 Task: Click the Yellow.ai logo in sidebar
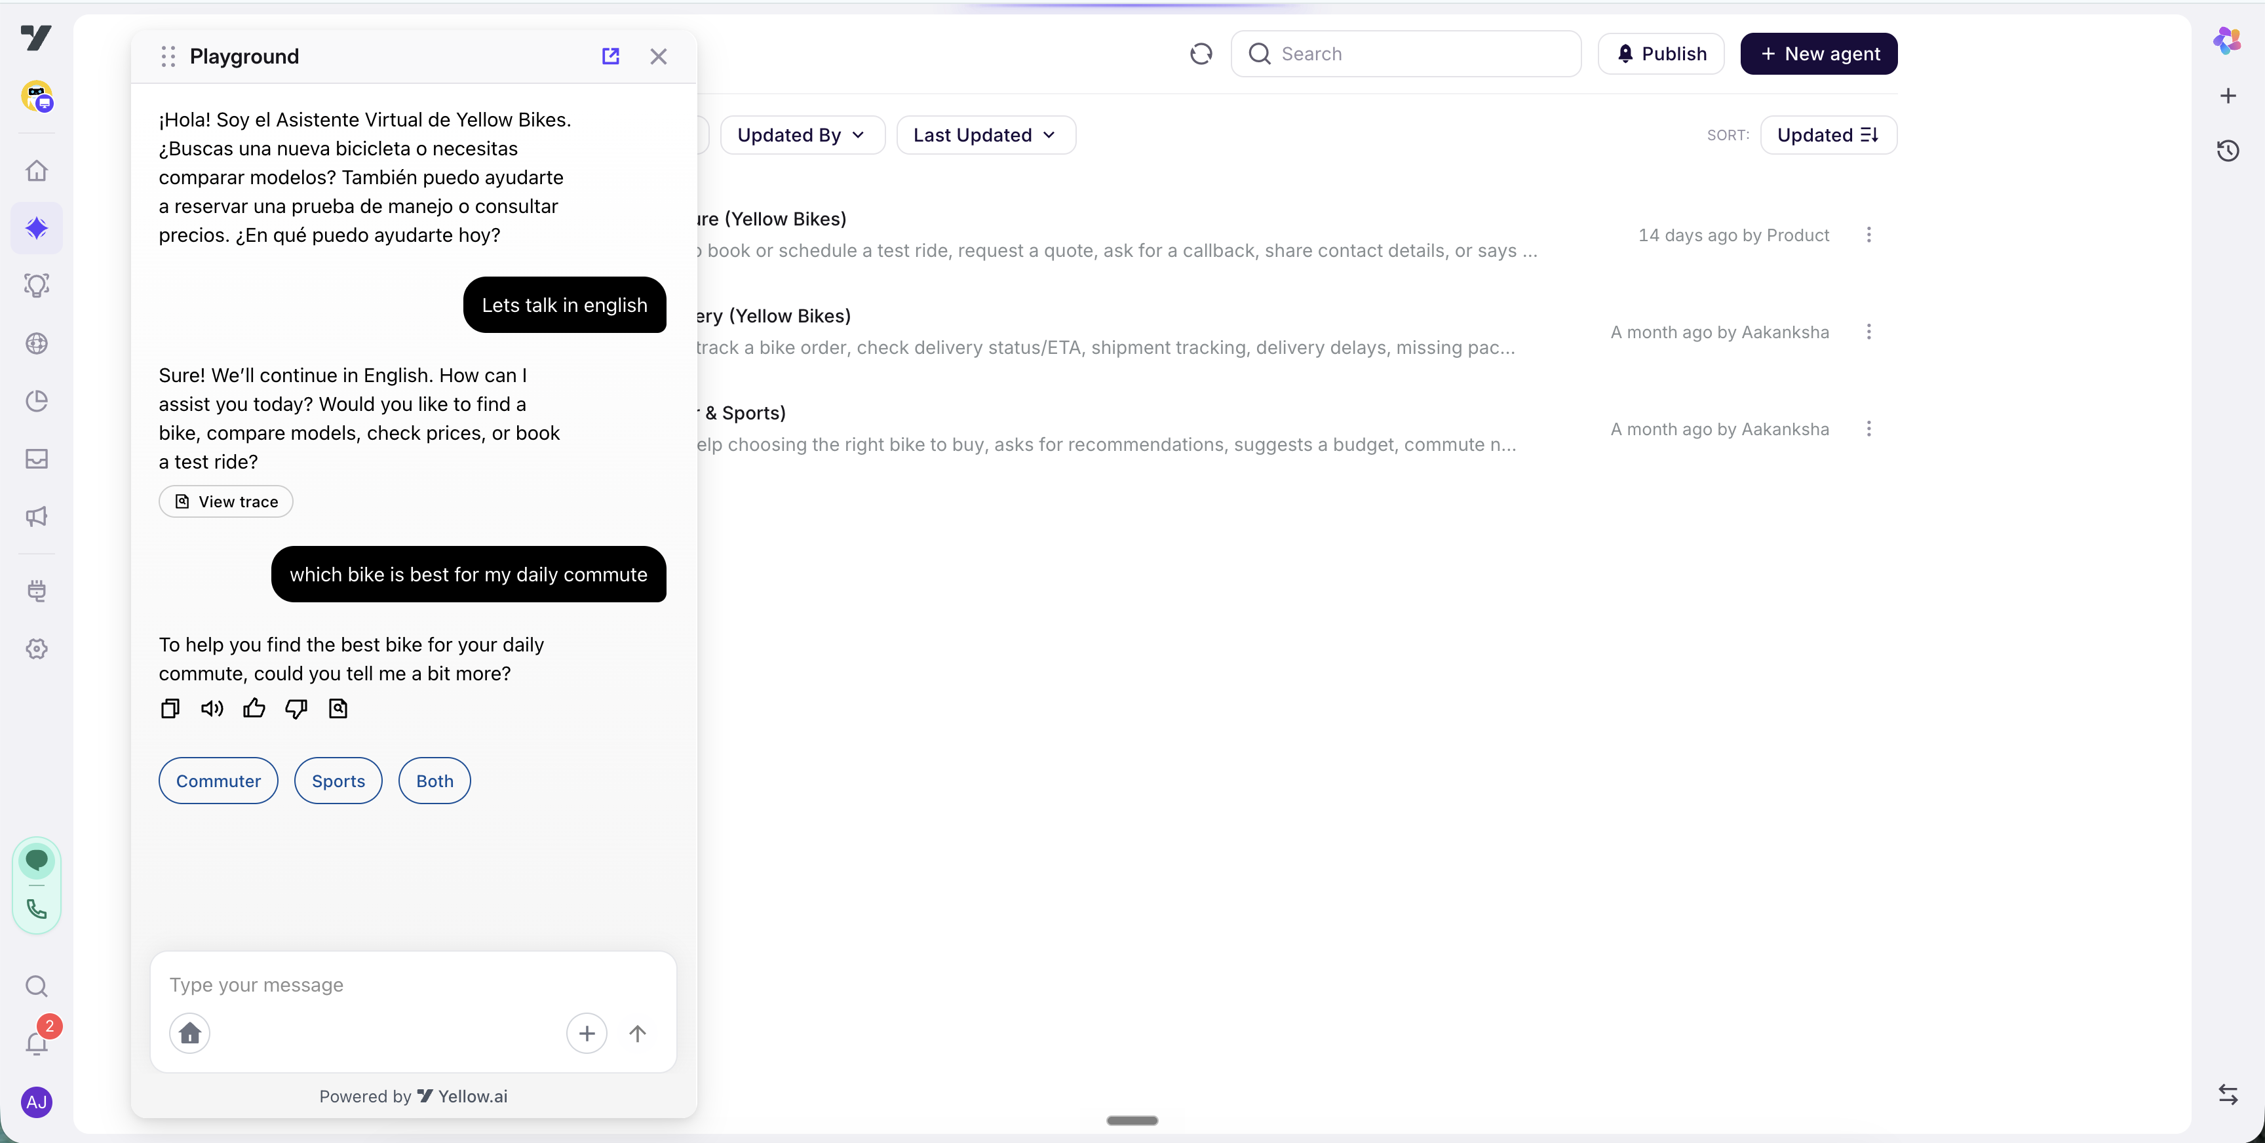[36, 38]
